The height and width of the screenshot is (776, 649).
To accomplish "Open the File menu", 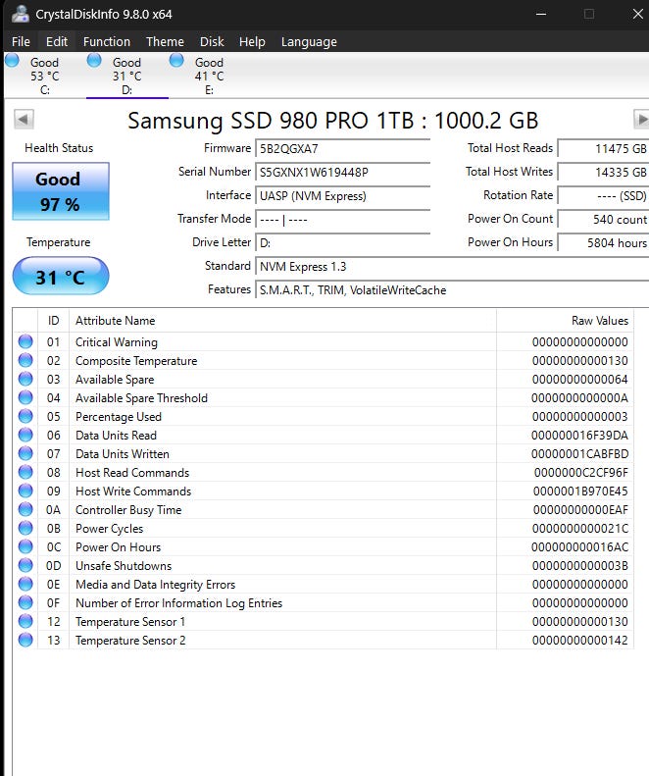I will pos(21,41).
